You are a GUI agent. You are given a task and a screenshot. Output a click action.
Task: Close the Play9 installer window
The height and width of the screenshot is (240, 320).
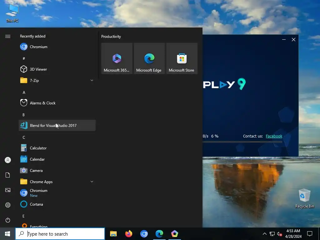coord(293,39)
